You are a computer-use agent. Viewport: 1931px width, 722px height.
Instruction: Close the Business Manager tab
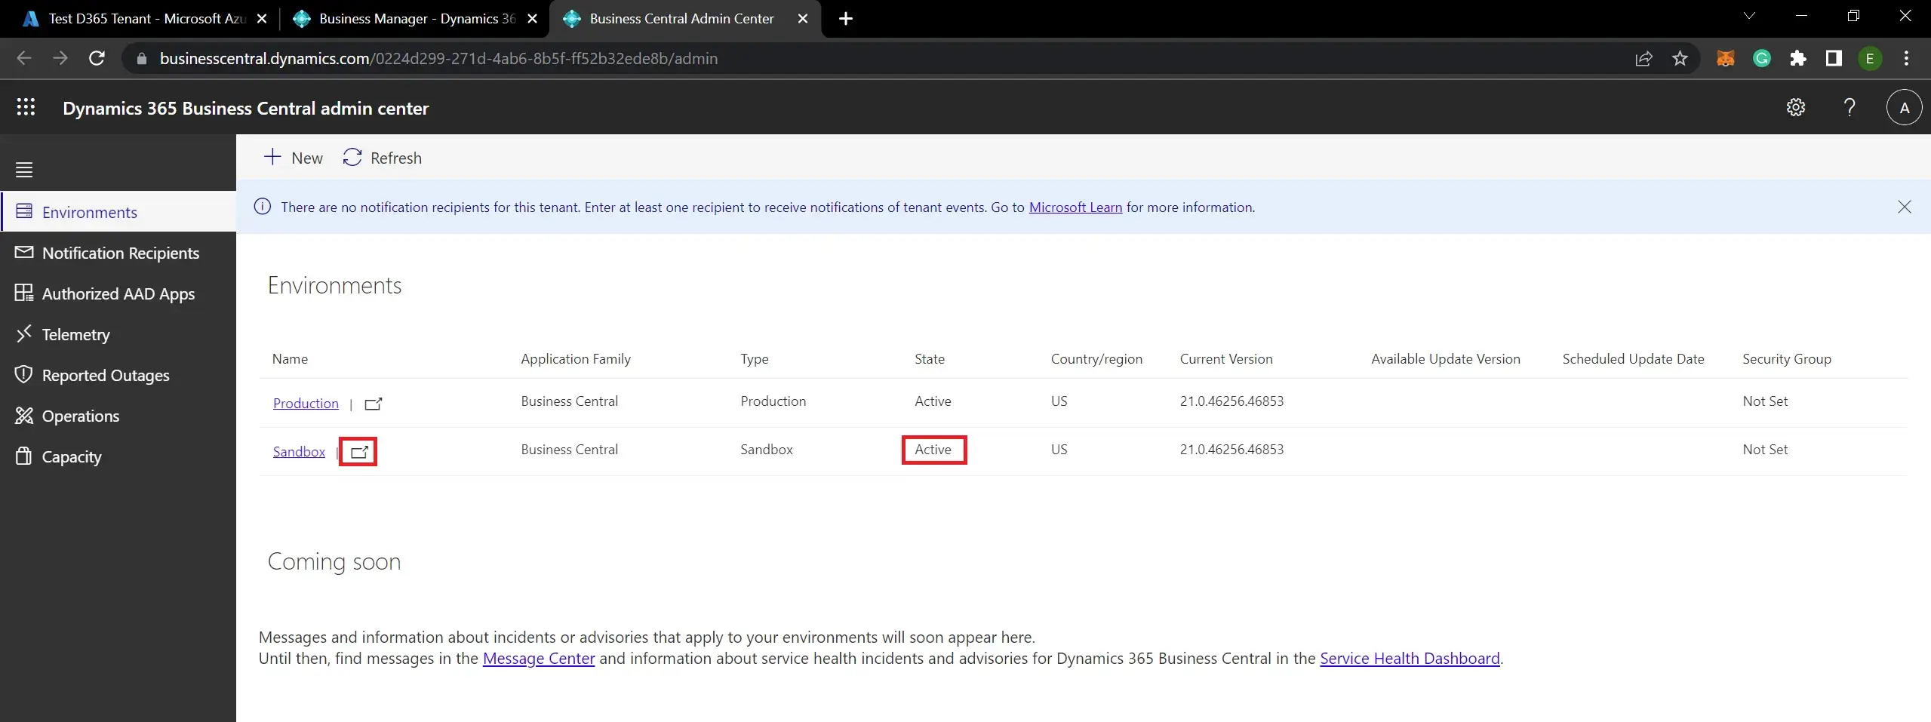(532, 18)
